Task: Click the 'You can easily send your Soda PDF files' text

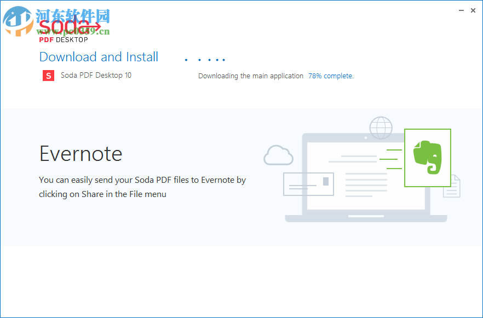Action: [142, 187]
